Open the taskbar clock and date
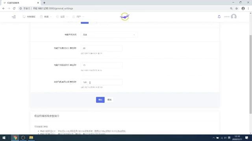This screenshot has width=252, height=141. [x=237, y=137]
